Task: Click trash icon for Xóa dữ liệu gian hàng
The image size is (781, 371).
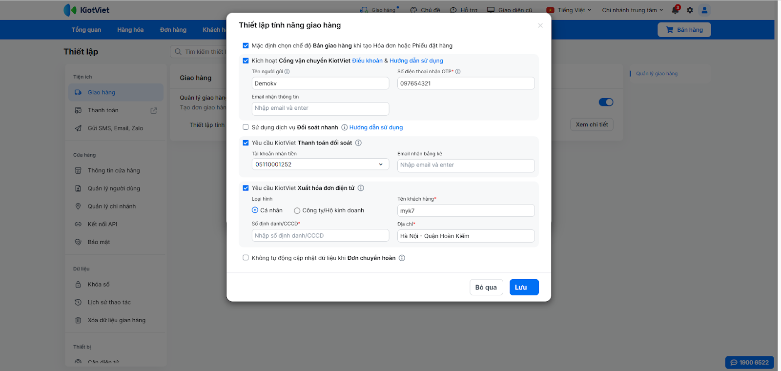Action: click(x=78, y=320)
